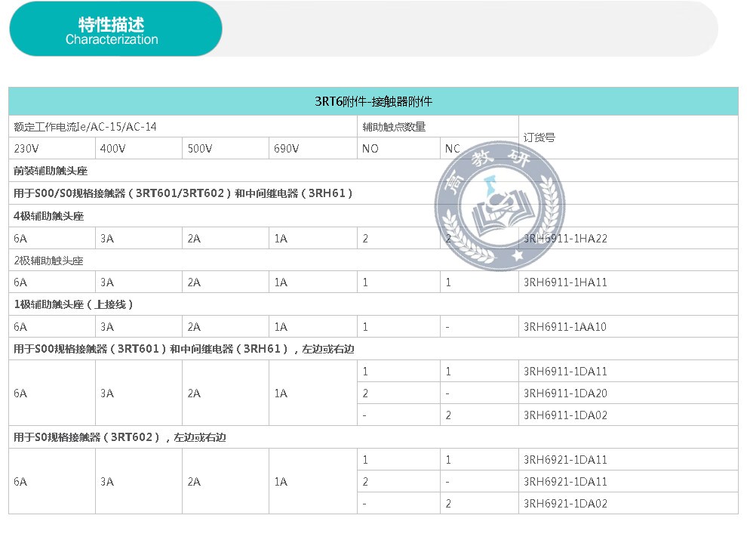Click the 前装辅助触头座 section row
Image resolution: width=747 pixels, height=543 pixels.
(x=373, y=171)
